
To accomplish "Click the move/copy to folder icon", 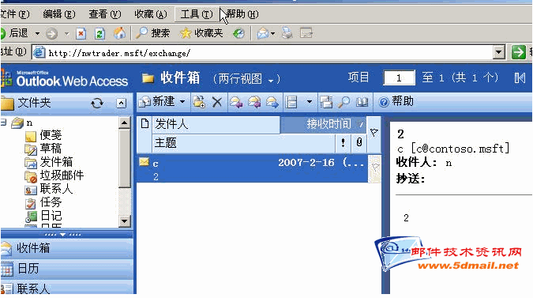I will pyautogui.click(x=199, y=102).
